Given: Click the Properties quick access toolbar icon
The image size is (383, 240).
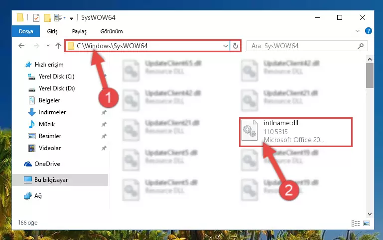Looking at the screenshot, I should [36, 18].
